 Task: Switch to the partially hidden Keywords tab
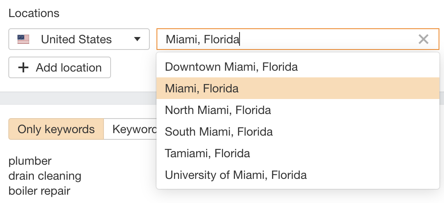click(130, 129)
